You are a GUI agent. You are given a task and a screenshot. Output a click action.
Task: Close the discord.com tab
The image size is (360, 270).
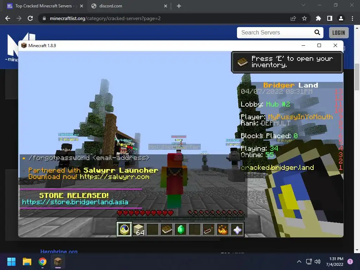coord(166,6)
